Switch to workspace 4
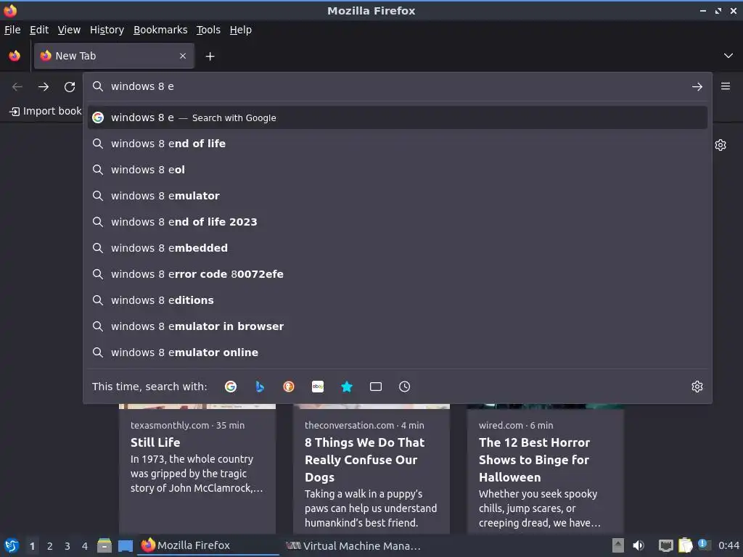 85,546
